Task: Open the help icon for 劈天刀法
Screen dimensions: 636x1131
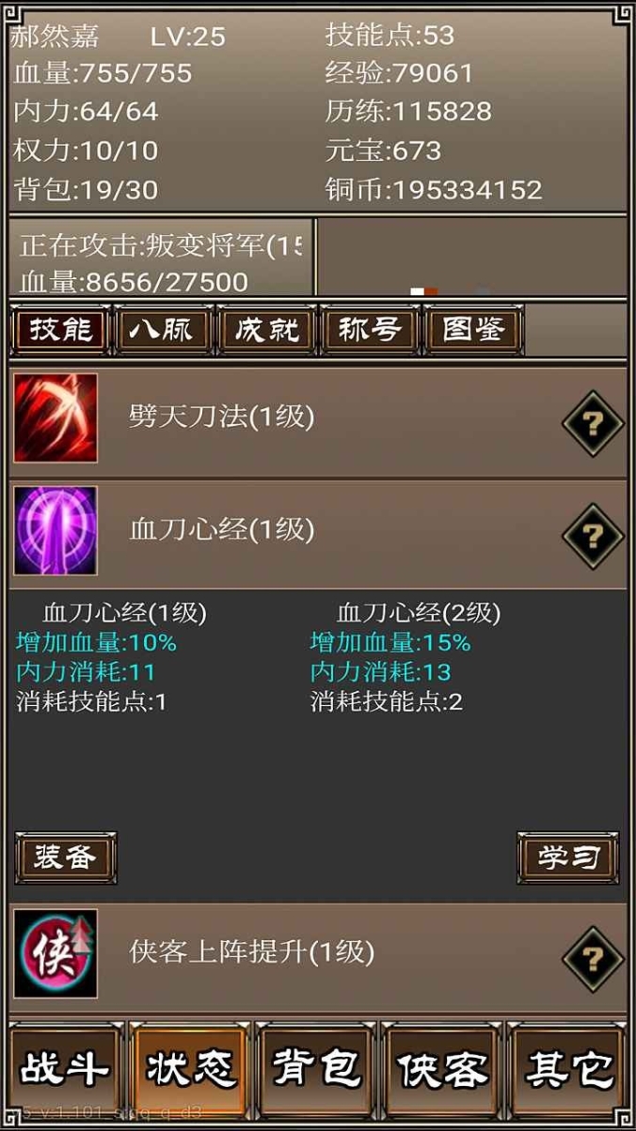Action: coord(593,423)
